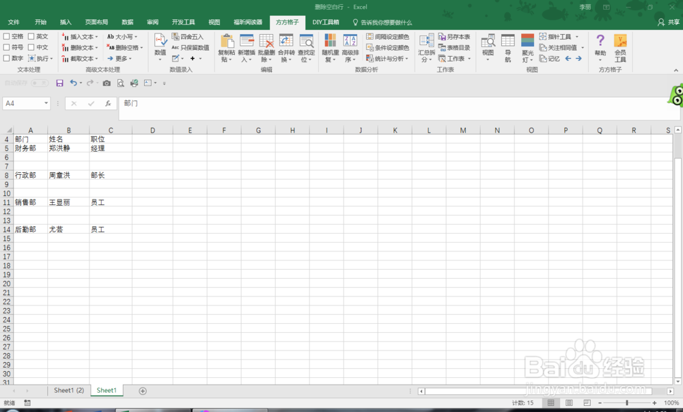Click the 条件设定颜色 button

pyautogui.click(x=388, y=47)
